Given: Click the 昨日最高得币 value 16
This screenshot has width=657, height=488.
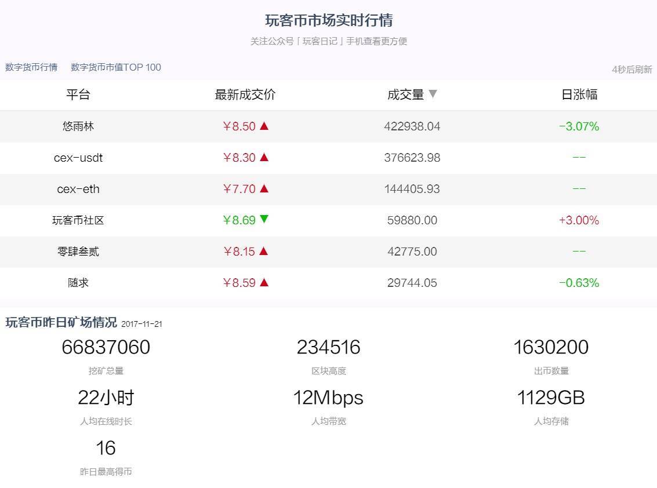Looking at the screenshot, I should (106, 448).
